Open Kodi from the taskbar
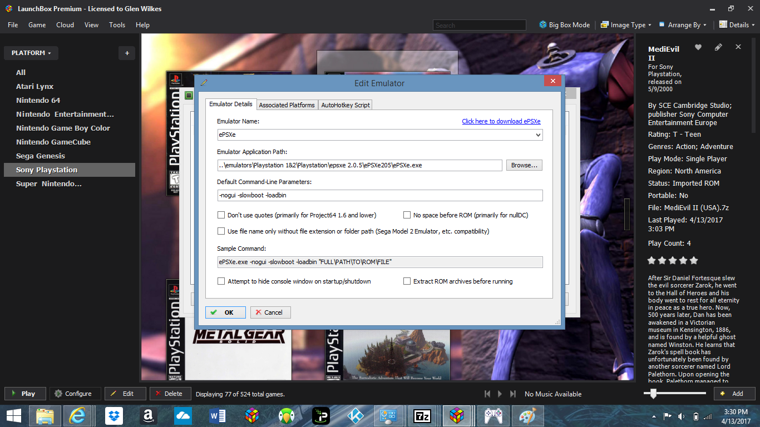The image size is (760, 427). [x=354, y=415]
